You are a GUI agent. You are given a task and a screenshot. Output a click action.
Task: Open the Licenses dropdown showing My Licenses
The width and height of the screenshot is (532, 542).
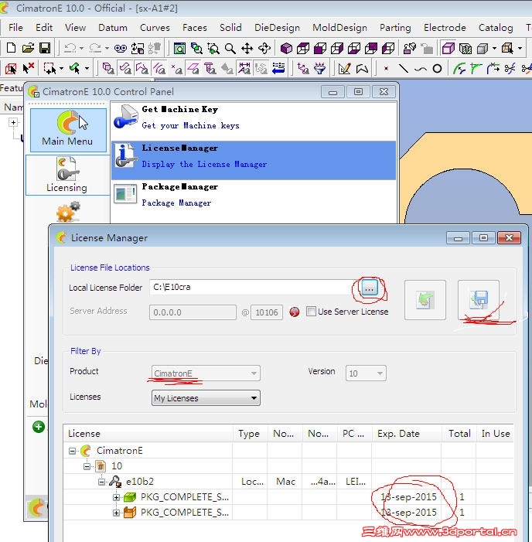[x=206, y=398]
